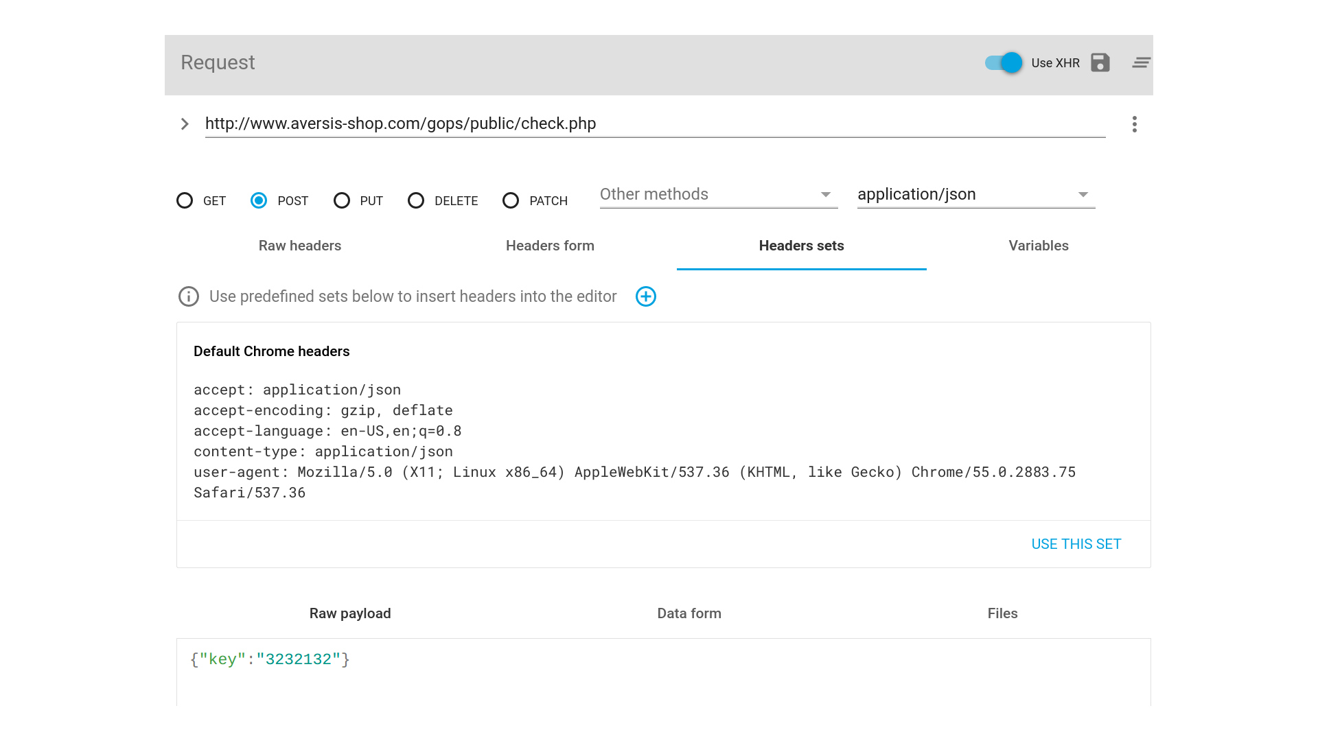The width and height of the screenshot is (1318, 741).
Task: Click the accept-language header line
Action: pyautogui.click(x=327, y=431)
